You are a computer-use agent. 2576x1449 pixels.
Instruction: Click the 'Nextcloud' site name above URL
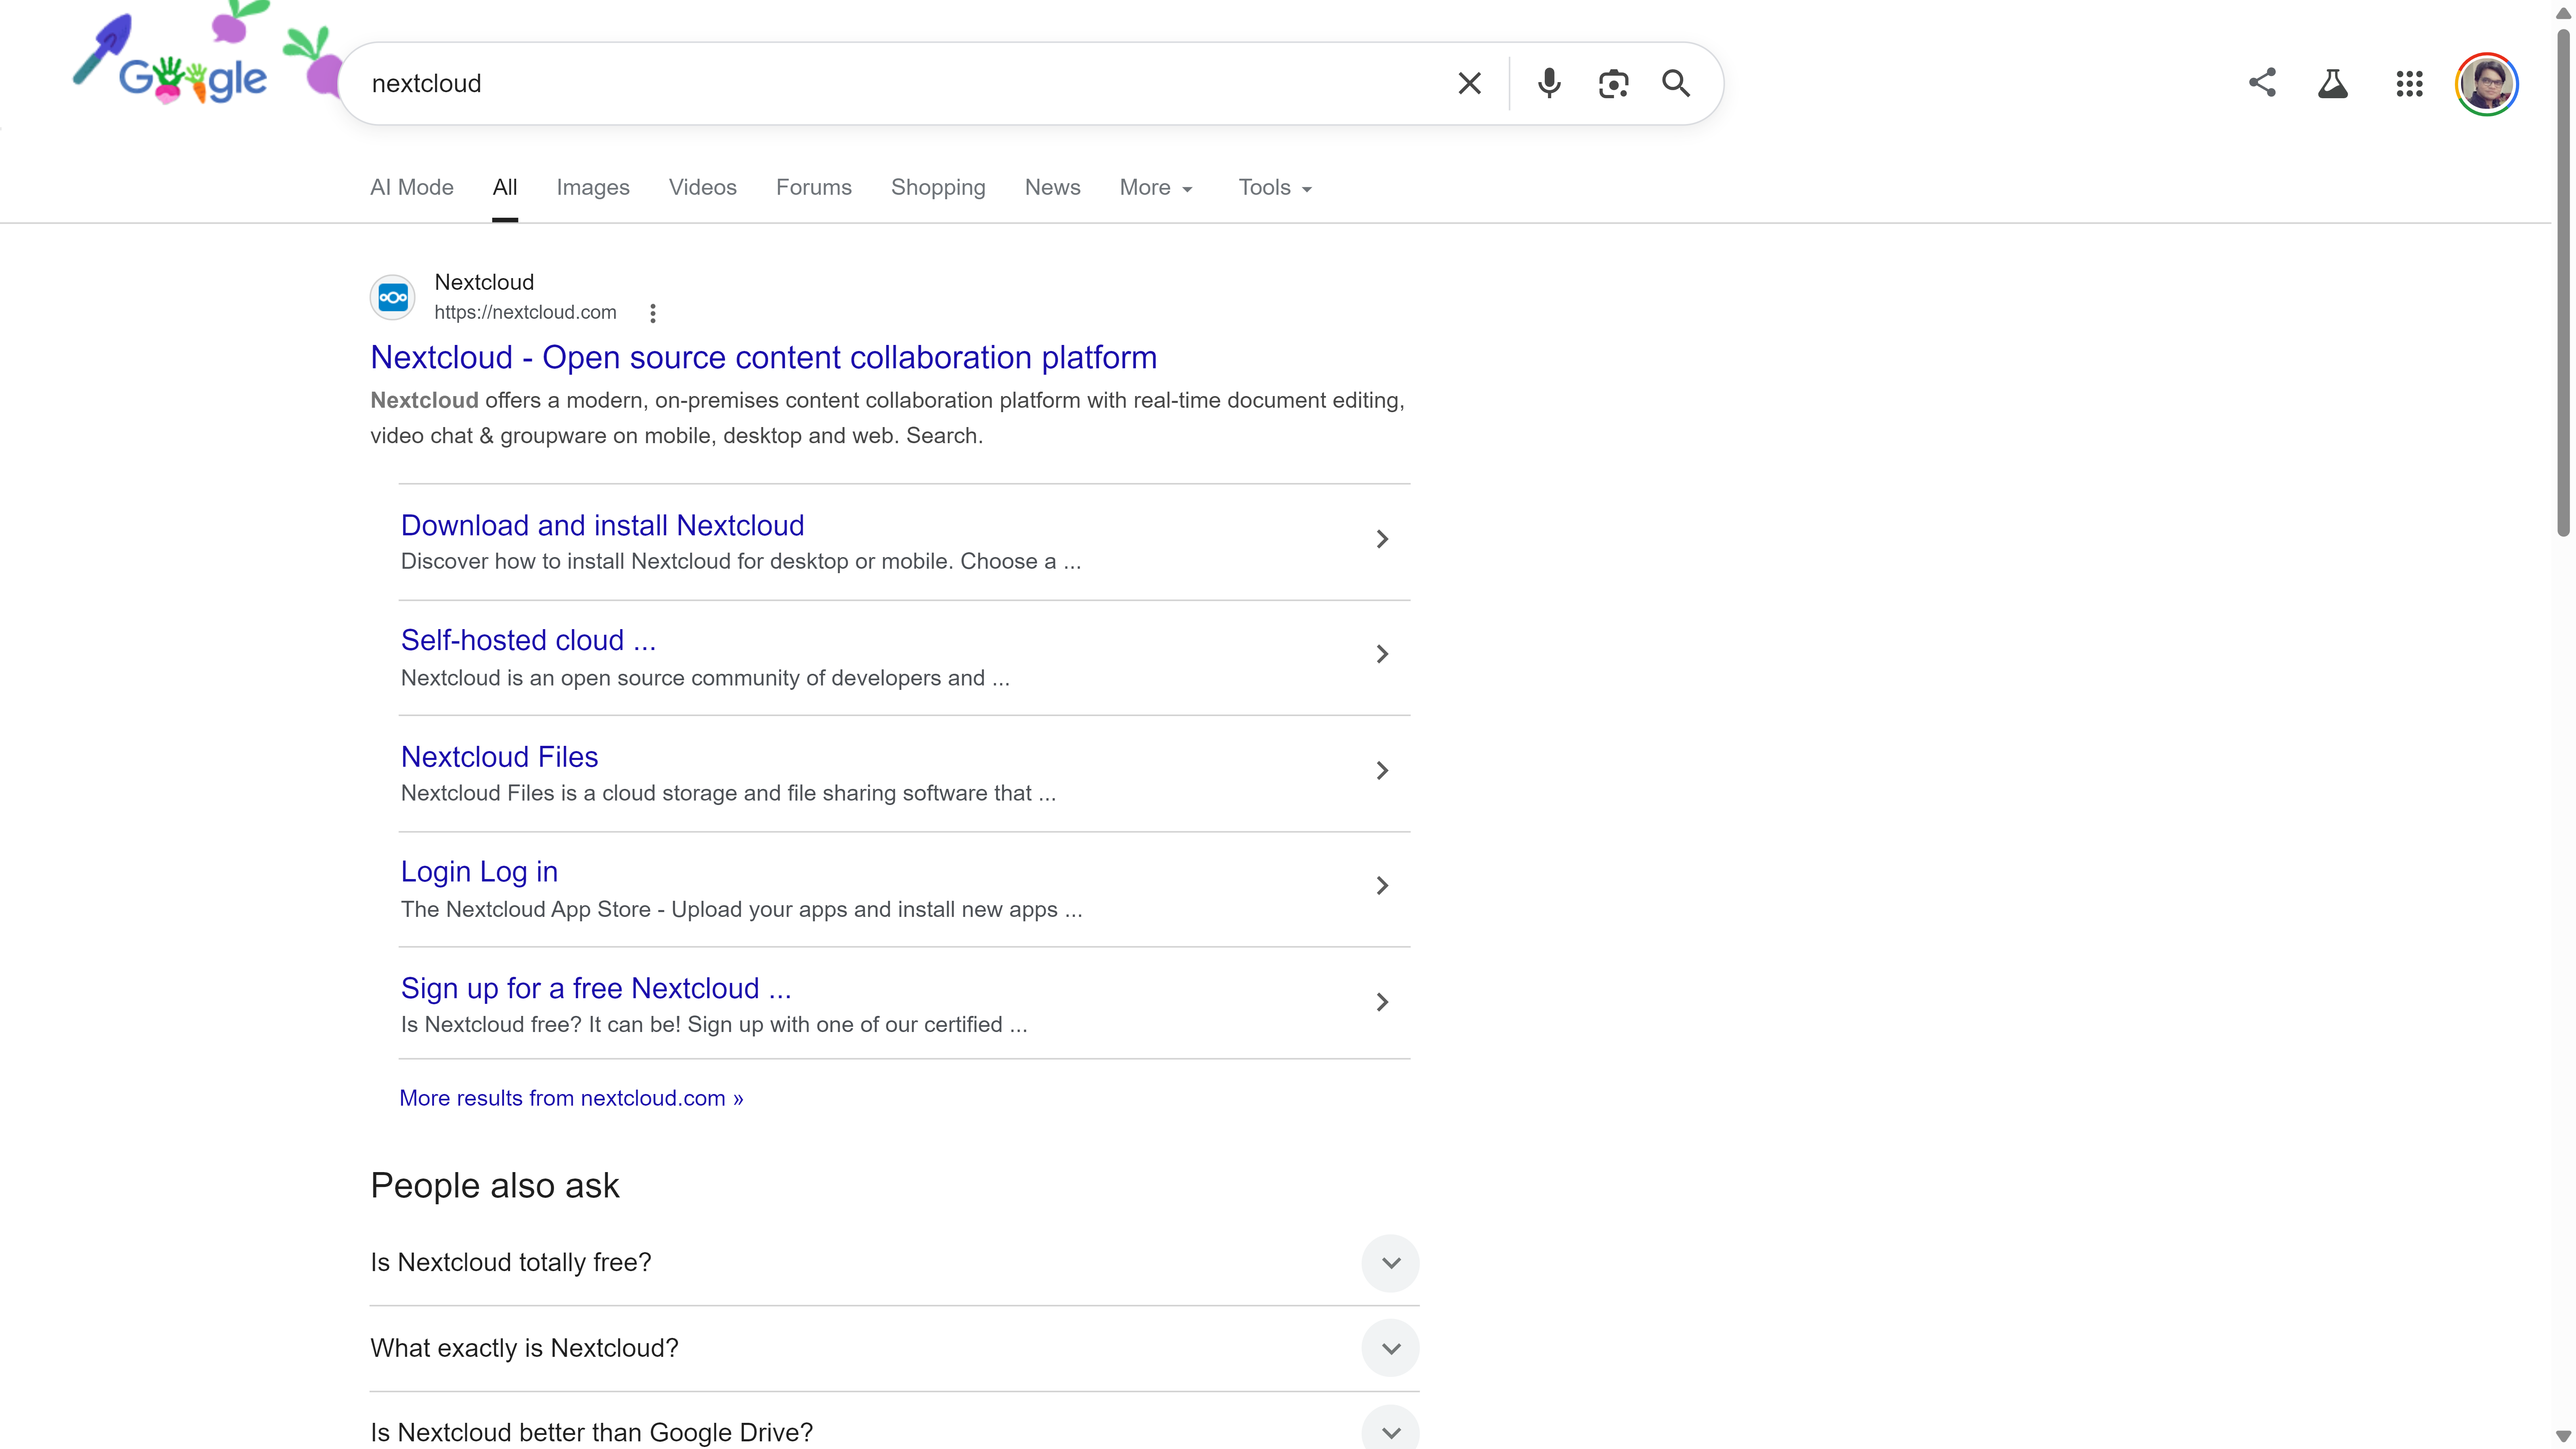click(x=484, y=282)
